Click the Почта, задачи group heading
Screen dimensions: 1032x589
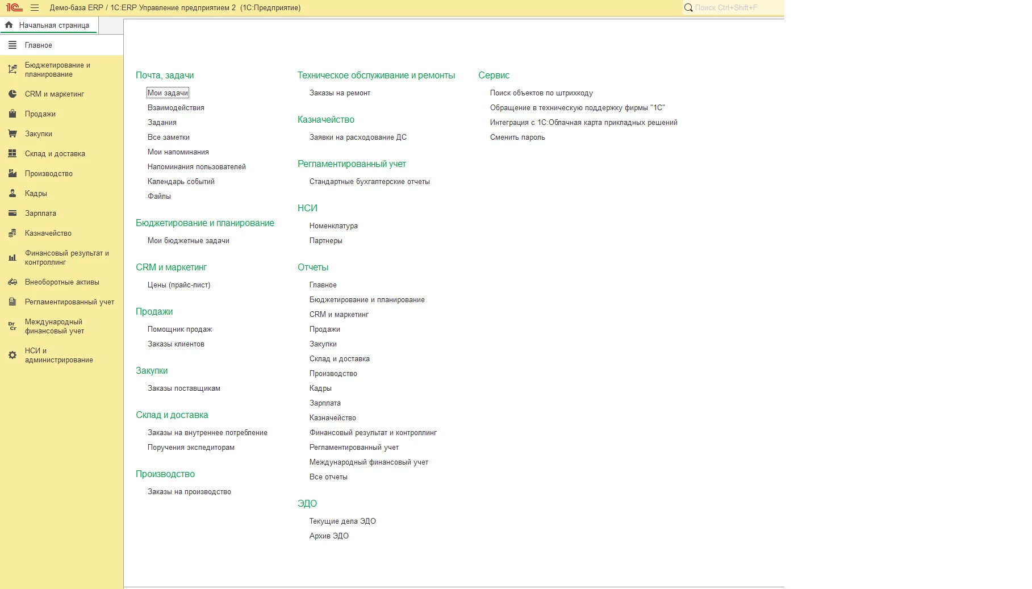click(x=165, y=75)
